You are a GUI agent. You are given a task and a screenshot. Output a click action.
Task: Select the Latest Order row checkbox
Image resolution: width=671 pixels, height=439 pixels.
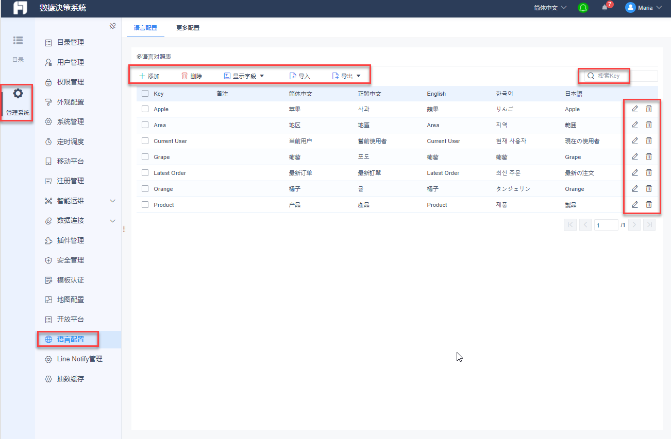145,173
